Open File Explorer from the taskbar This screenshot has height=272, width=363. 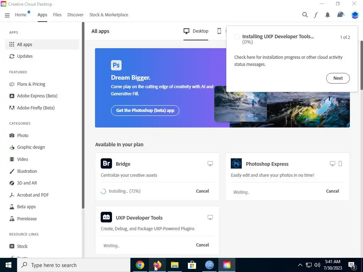point(174,265)
